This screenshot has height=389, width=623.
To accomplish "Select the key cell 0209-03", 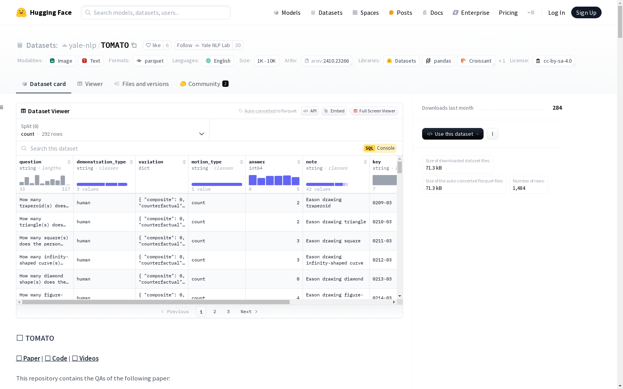I will coord(383,203).
